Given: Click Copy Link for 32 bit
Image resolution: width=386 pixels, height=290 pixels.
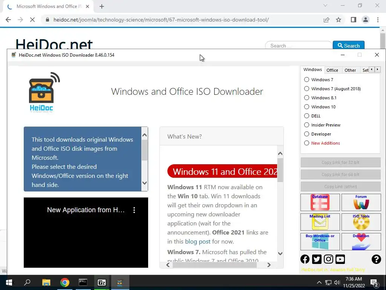Looking at the screenshot, I should (x=340, y=162).
